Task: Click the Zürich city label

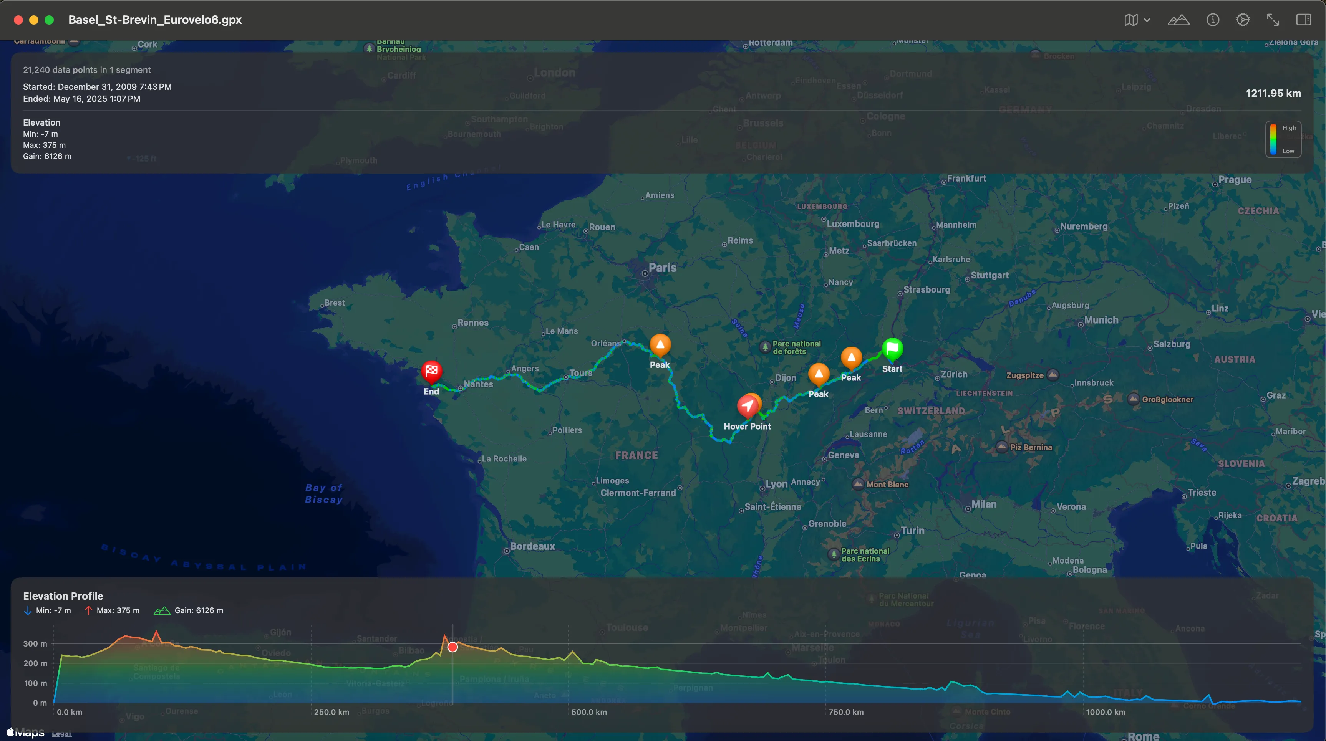Action: (954, 375)
